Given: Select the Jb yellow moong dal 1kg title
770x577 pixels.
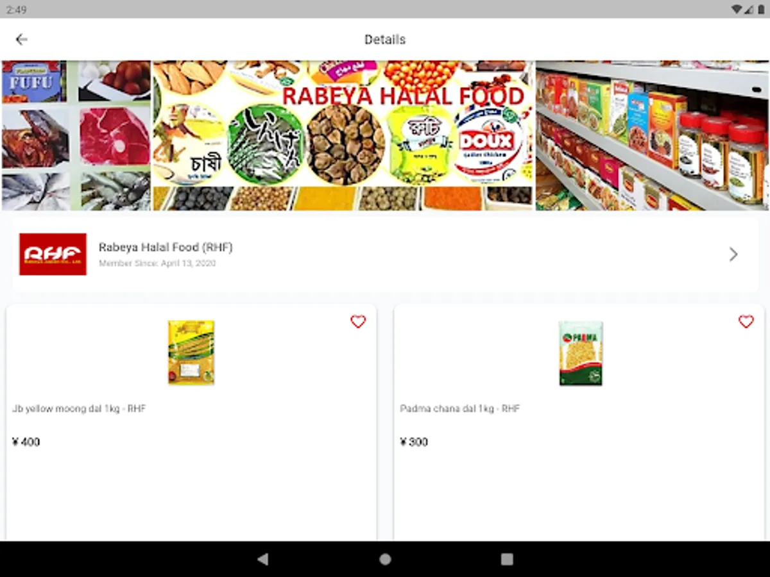Looking at the screenshot, I should (x=79, y=408).
